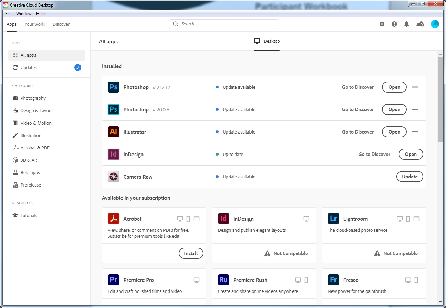Image resolution: width=446 pixels, height=308 pixels.
Task: Select All apps in the sidebar
Action: (x=47, y=55)
